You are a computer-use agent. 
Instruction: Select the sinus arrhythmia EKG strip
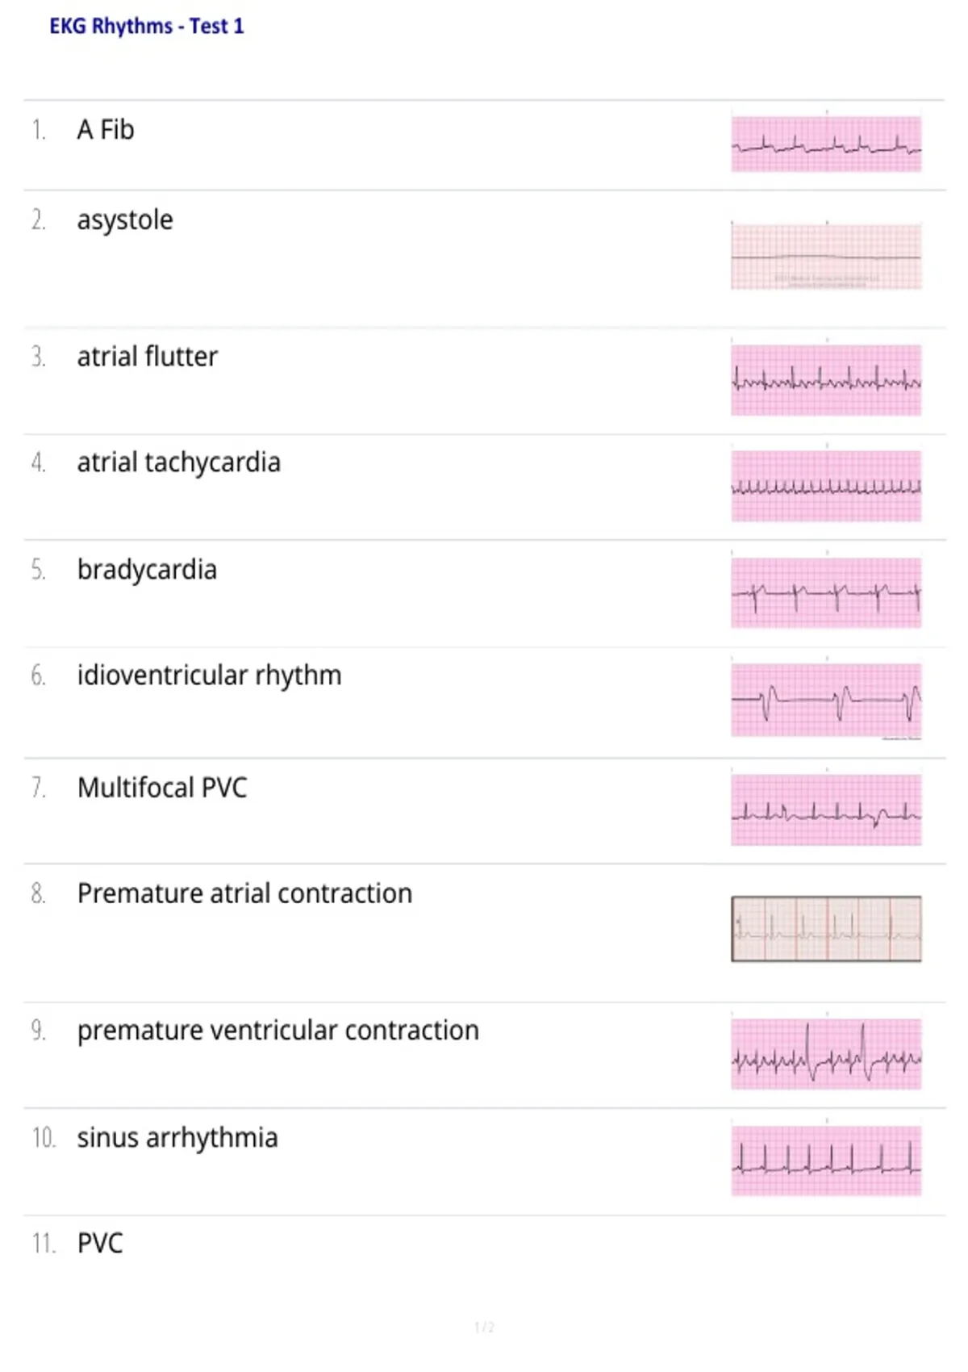click(x=826, y=1161)
